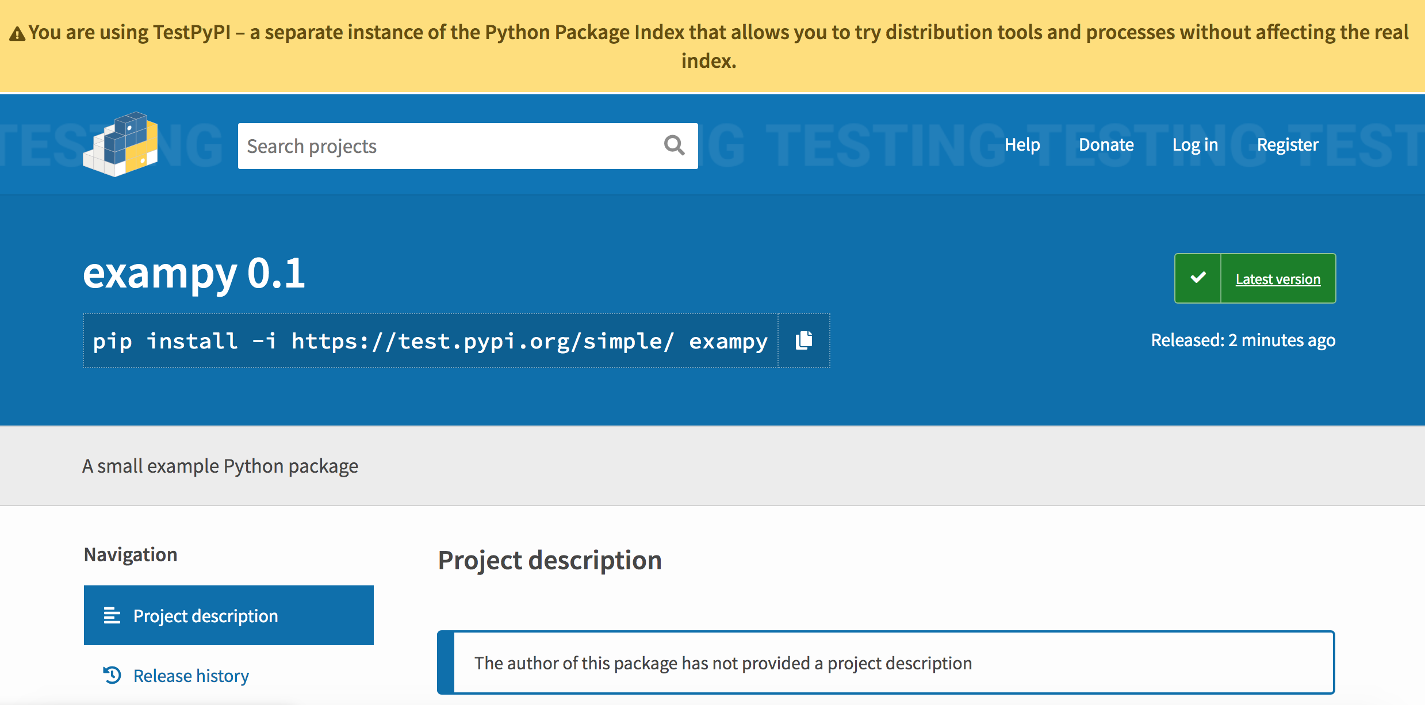Copy the pip install command icon

click(x=804, y=340)
